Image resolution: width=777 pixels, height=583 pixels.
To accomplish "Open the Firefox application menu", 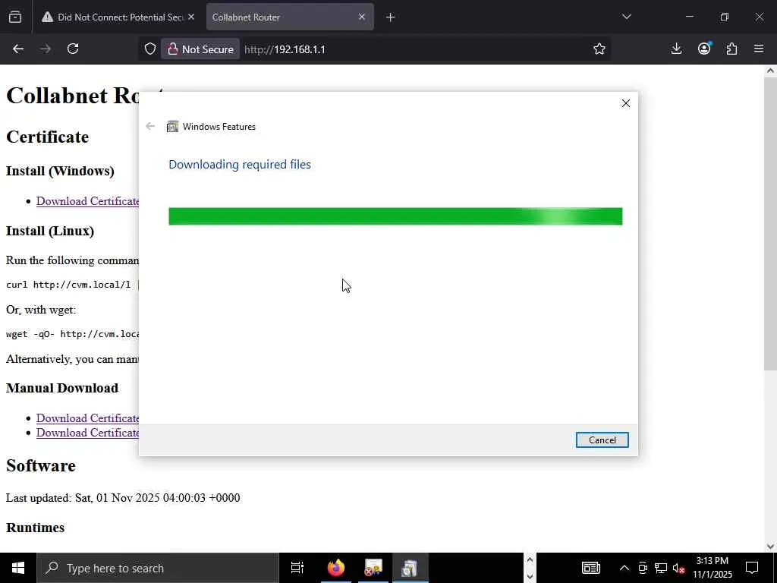I will click(759, 49).
